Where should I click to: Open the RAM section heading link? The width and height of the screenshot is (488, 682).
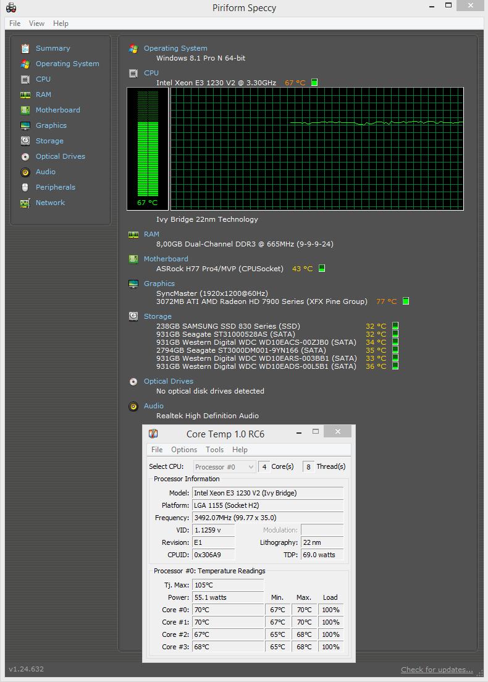point(151,234)
